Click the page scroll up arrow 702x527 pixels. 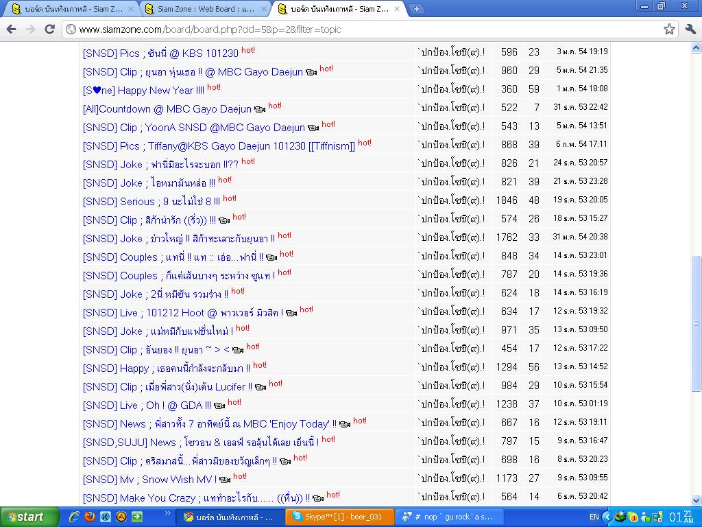click(697, 47)
